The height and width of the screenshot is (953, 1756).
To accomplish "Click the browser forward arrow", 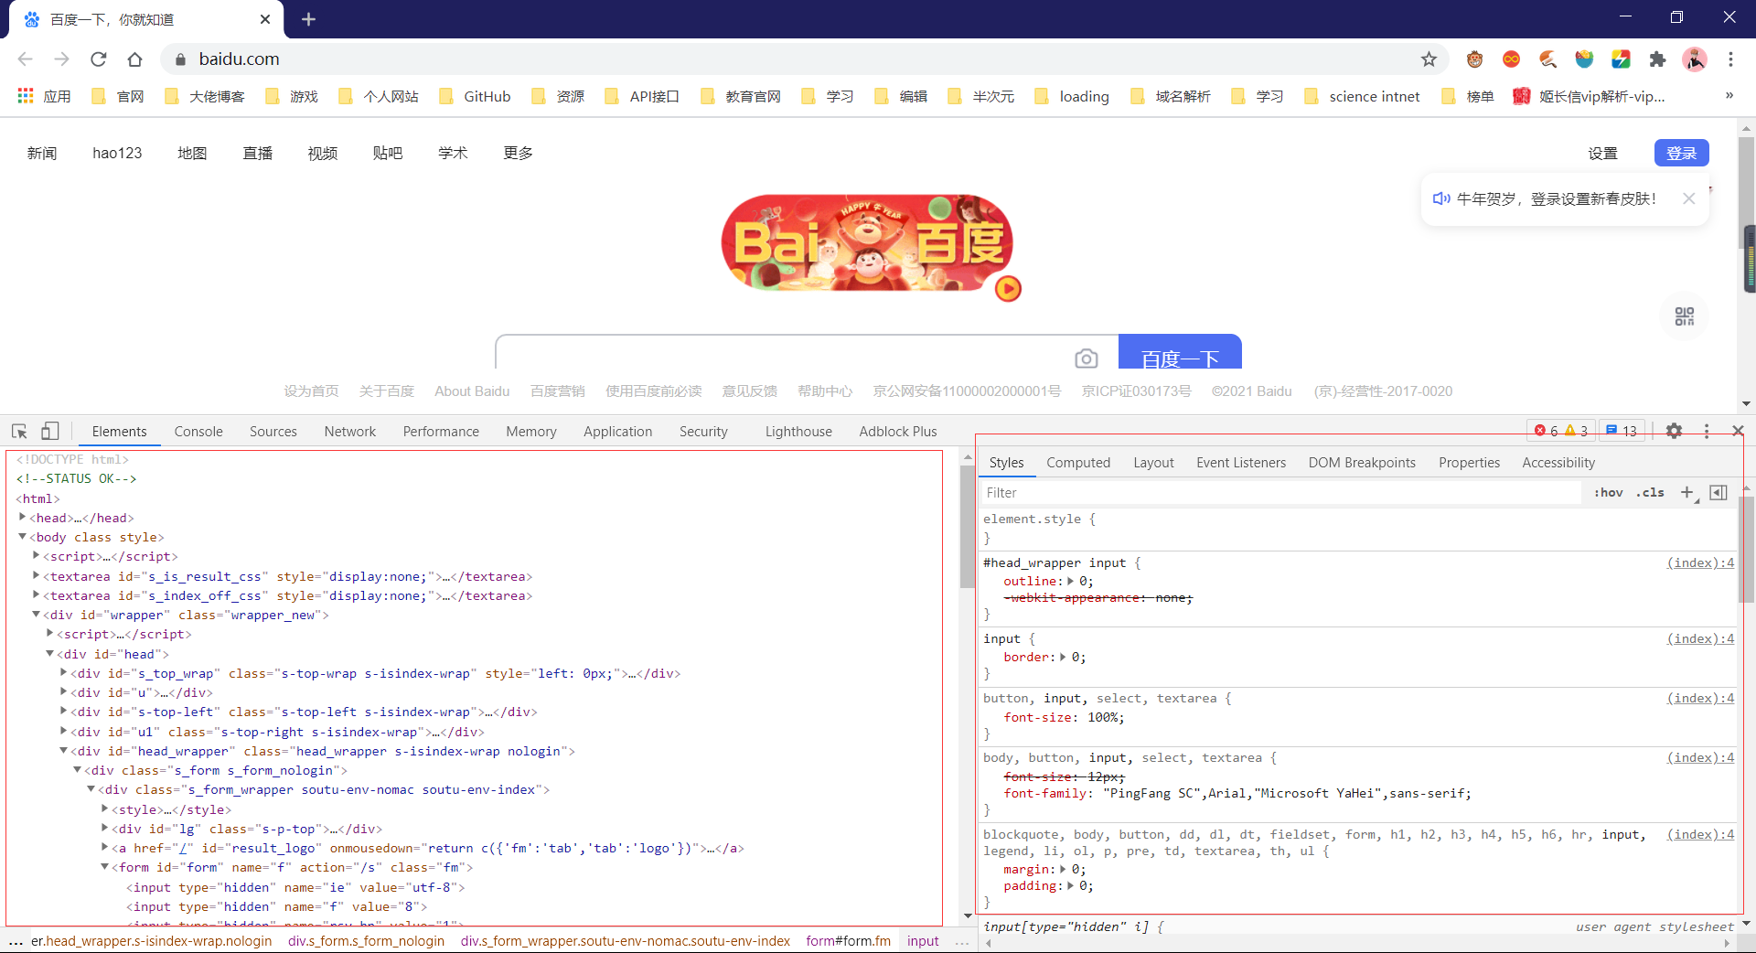I will tap(62, 59).
